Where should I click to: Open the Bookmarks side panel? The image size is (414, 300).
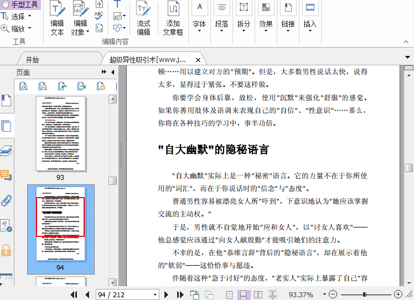6,100
